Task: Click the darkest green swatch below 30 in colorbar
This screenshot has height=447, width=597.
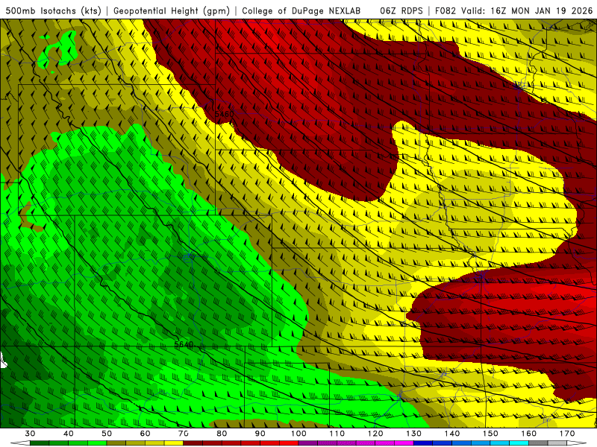Action: (40, 443)
